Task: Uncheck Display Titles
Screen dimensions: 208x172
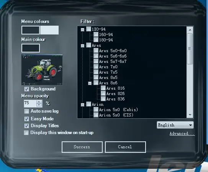Action: [x=26, y=126]
